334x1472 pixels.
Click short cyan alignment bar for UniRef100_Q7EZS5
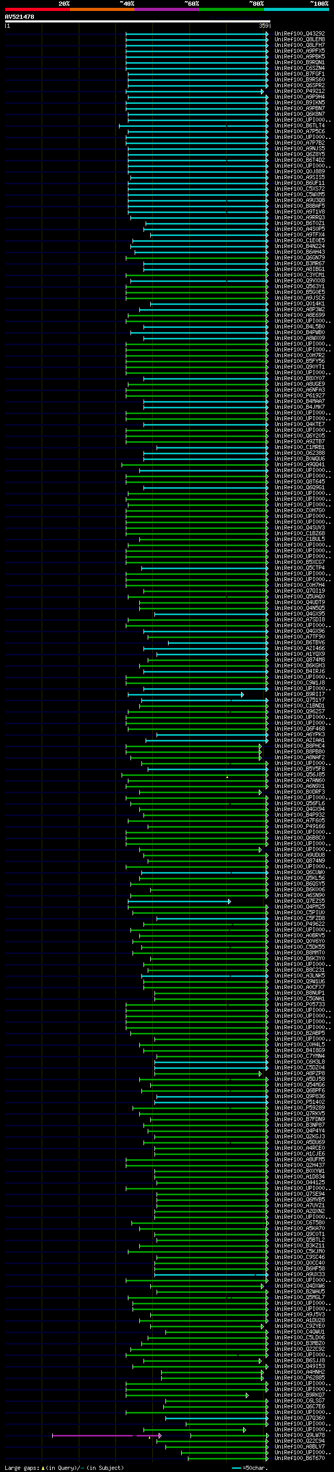click(180, 901)
